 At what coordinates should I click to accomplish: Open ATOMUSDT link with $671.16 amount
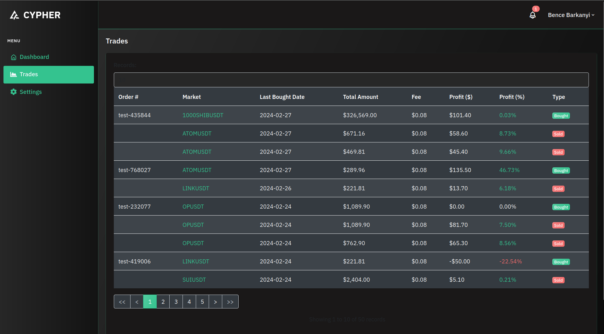coord(197,134)
